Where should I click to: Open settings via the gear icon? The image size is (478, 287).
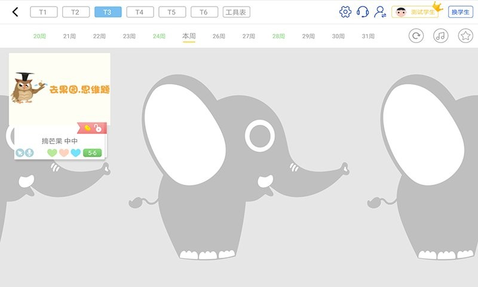pyautogui.click(x=345, y=12)
